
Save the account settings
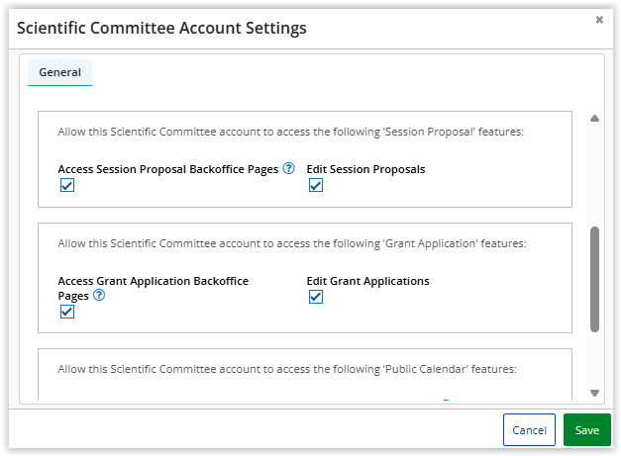(x=587, y=430)
